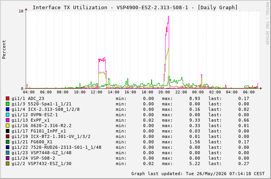Select the legend label 'gi1/23 VSP7448-GZ_1/48'
Viewport: 271px width, 179px height.
(x=42, y=153)
